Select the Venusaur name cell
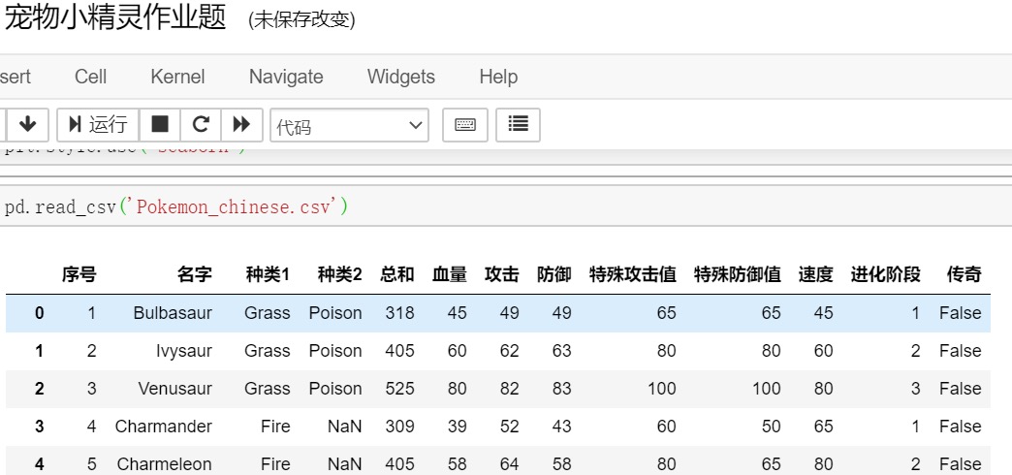Image resolution: width=1012 pixels, height=475 pixels. pos(174,389)
